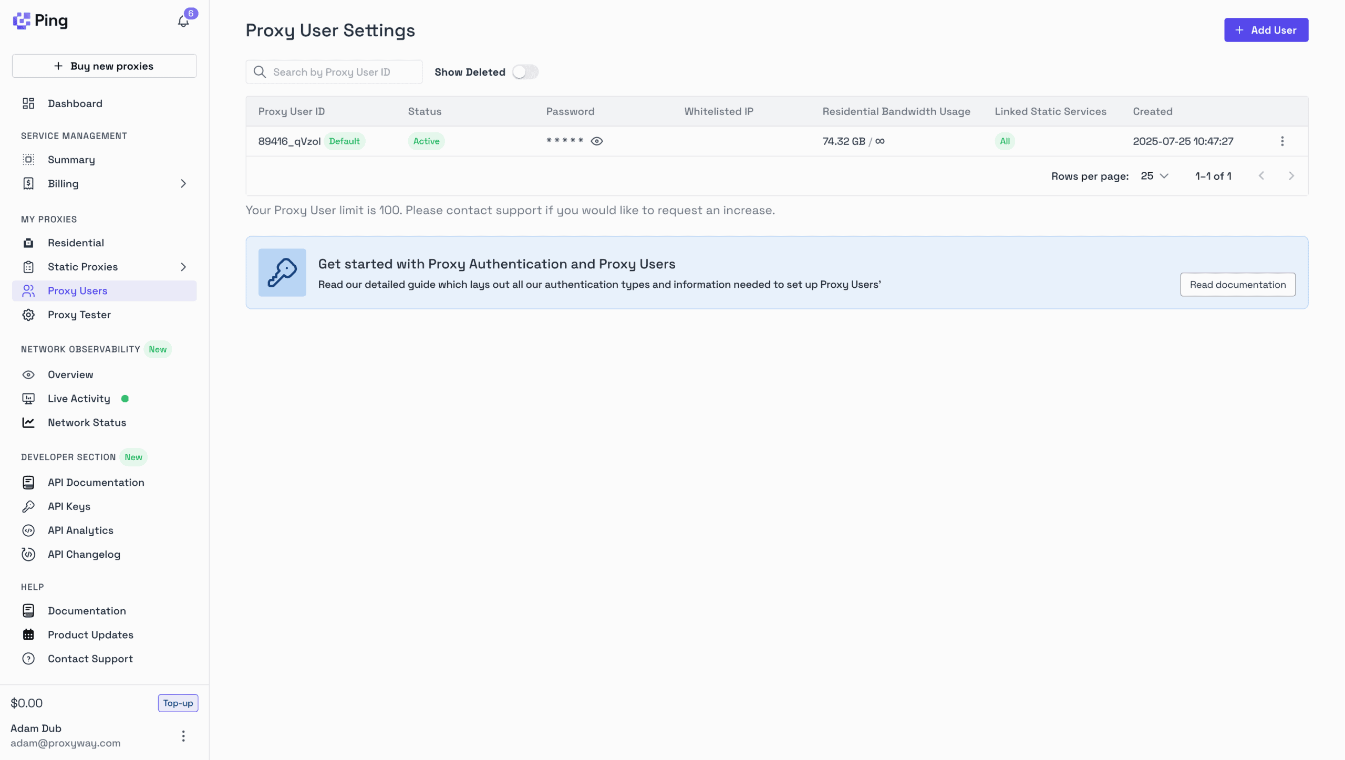Expand the Billing submenu chevron

tap(183, 184)
